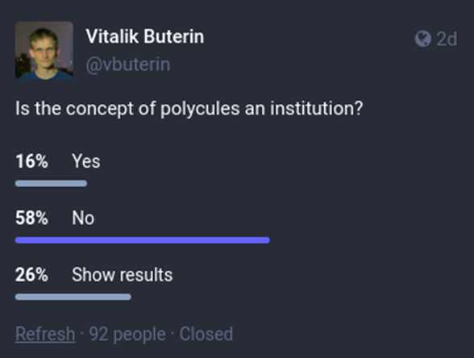The width and height of the screenshot is (474, 358).
Task: Refresh the poll results
Action: [45, 334]
